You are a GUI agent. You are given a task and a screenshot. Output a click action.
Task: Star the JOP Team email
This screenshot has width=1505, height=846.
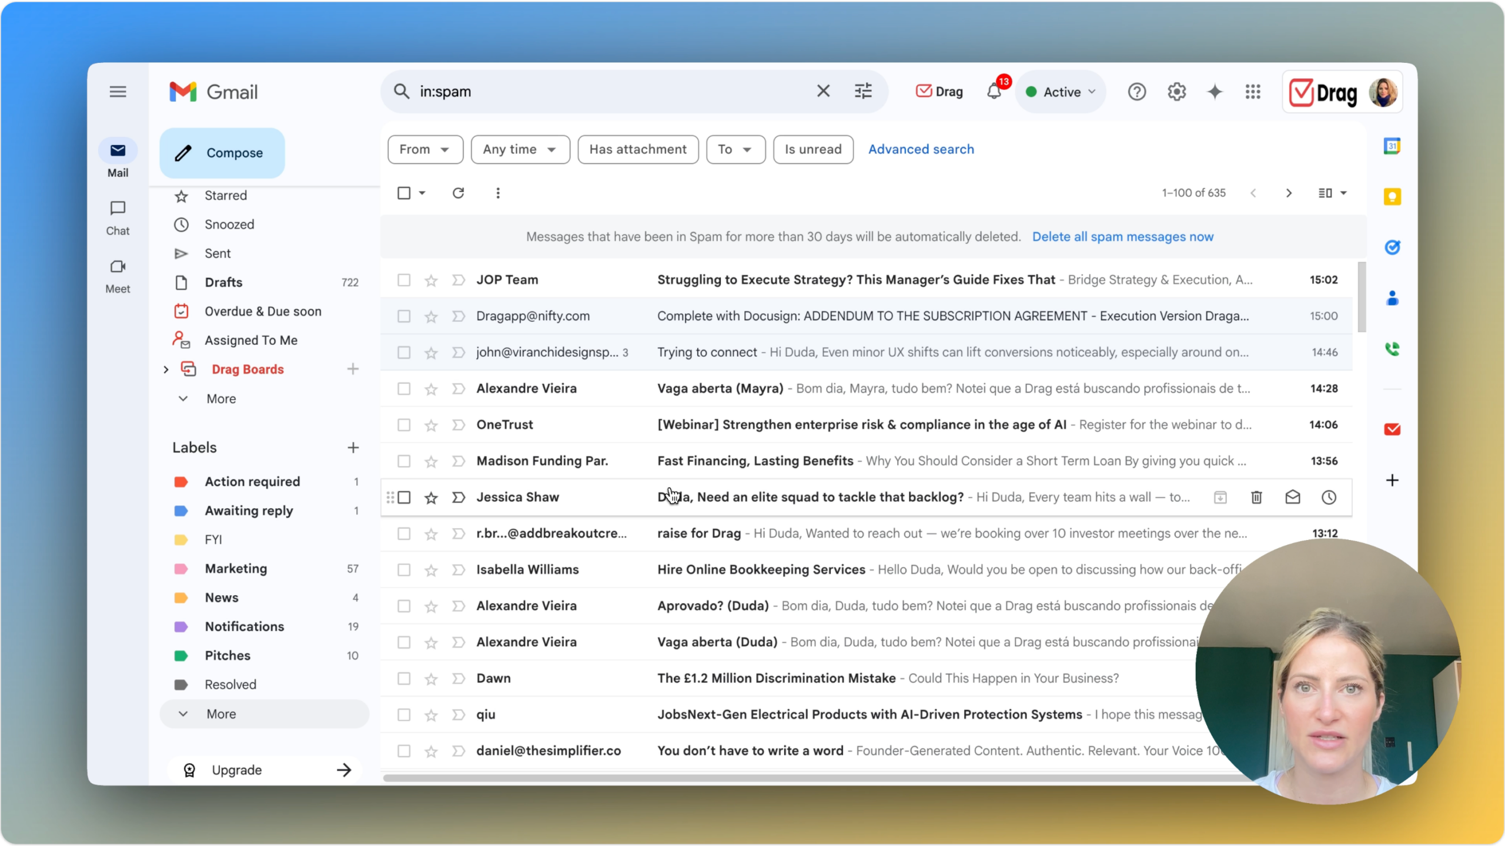pyautogui.click(x=431, y=280)
